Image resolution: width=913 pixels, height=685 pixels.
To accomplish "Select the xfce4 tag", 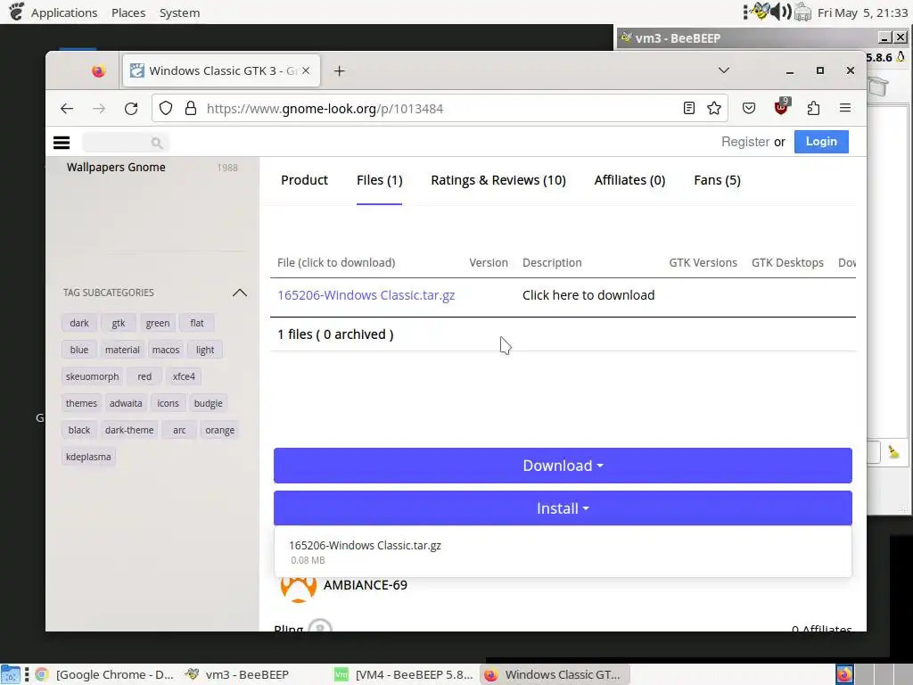I will [x=184, y=376].
